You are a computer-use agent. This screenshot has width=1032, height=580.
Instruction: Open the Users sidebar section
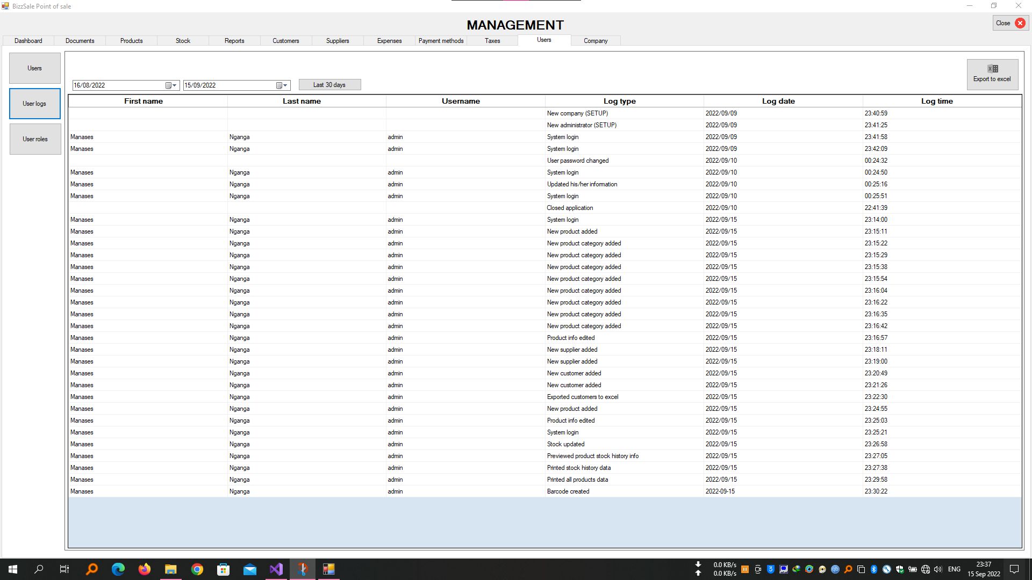tap(35, 68)
